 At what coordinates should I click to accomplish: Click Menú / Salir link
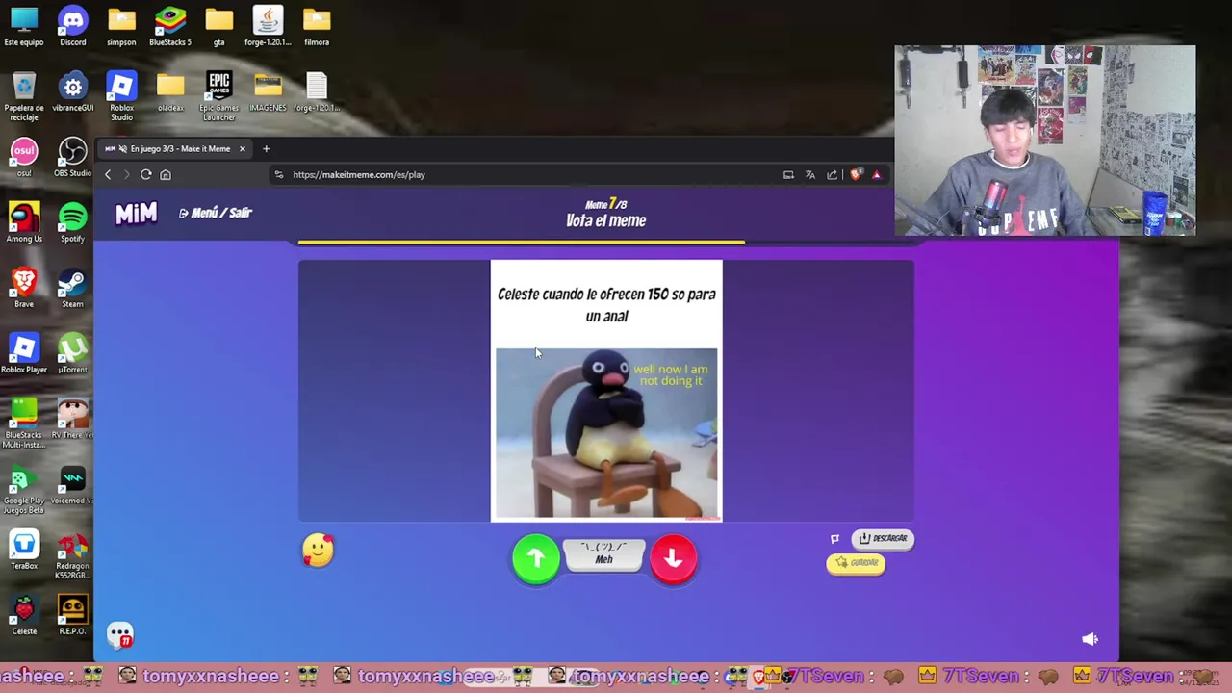point(216,213)
